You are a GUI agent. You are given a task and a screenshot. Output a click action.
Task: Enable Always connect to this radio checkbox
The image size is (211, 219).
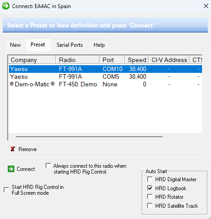[x=48, y=166]
